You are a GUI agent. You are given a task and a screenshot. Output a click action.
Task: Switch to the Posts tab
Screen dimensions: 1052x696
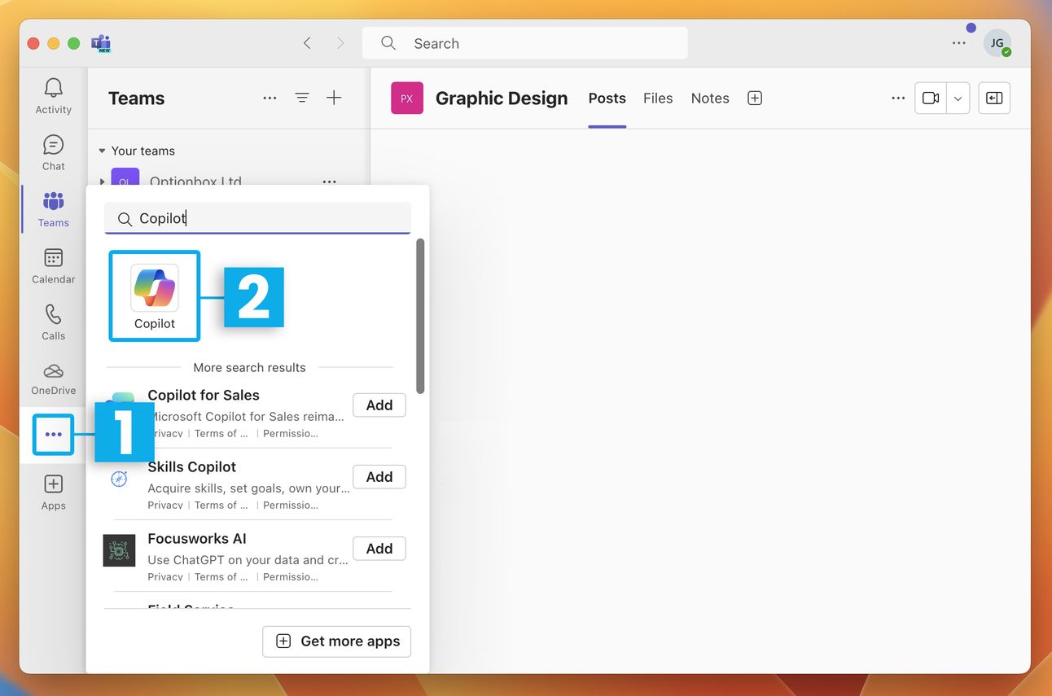click(607, 98)
